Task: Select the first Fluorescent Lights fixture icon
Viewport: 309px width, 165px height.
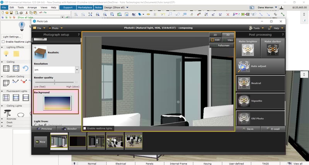Action: pyautogui.click(x=6, y=98)
